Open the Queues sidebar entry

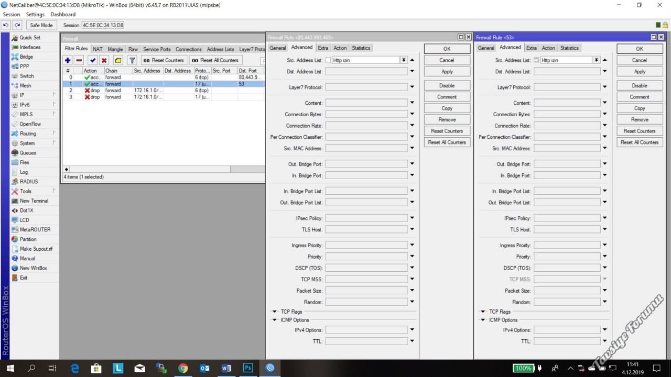click(x=28, y=153)
